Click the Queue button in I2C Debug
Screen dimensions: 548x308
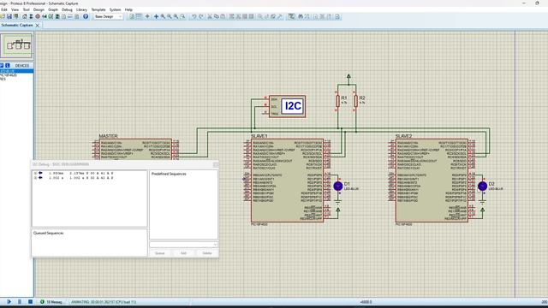(x=160, y=253)
